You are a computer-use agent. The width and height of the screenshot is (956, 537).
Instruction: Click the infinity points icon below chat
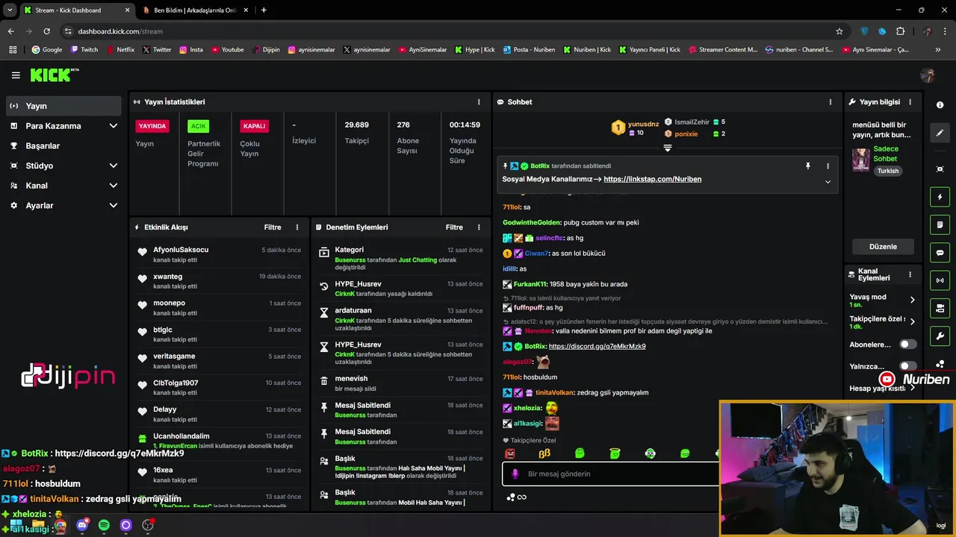(x=522, y=497)
